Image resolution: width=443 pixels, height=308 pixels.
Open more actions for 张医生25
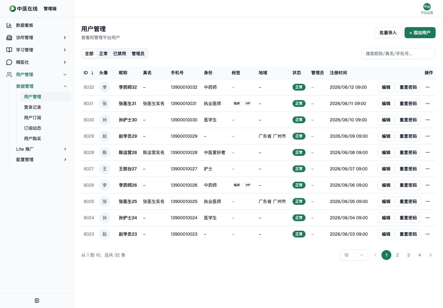pos(428,201)
